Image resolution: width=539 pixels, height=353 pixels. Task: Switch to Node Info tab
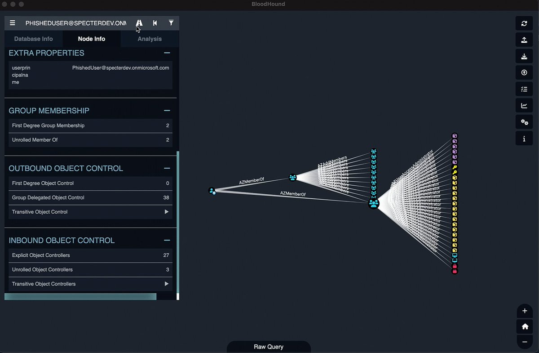tap(92, 39)
